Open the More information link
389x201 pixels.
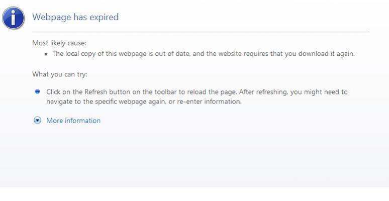point(73,121)
